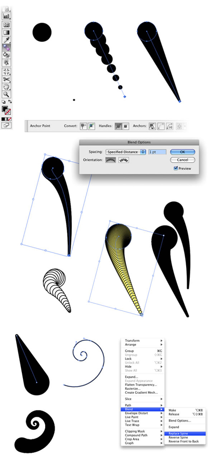Viewport: 208px width, 457px height.
Task: Select the Zoom tool
Action: [x=6, y=94]
